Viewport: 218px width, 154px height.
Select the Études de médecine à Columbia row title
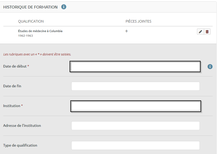(x=40, y=31)
